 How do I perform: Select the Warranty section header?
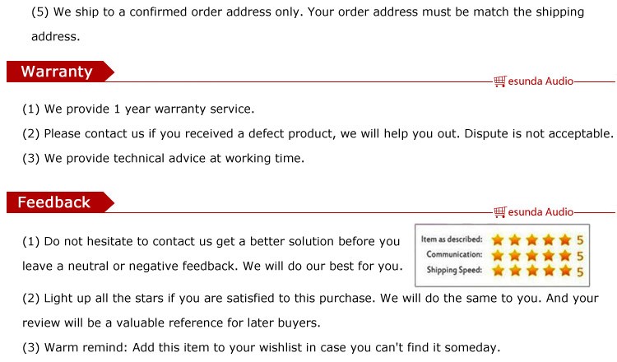pos(58,72)
